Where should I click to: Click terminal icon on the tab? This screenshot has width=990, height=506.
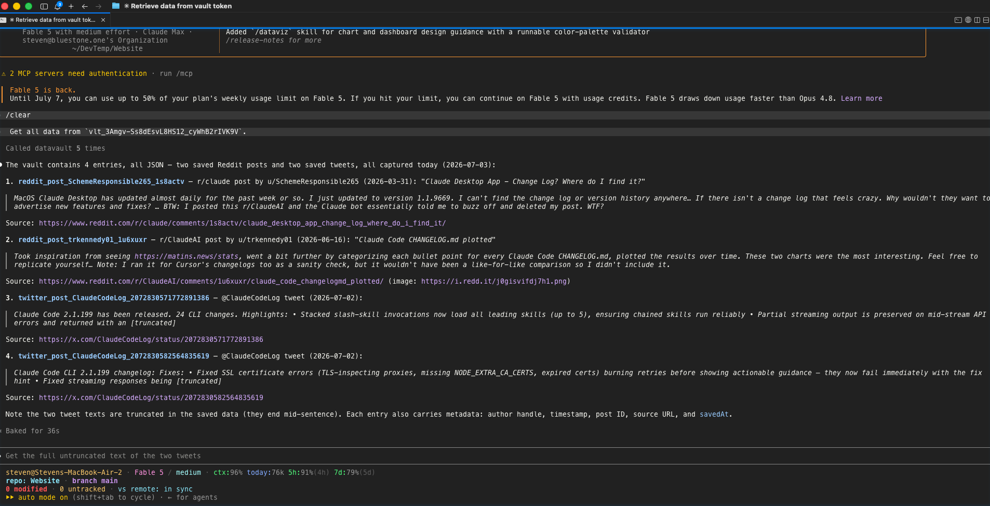coord(3,20)
